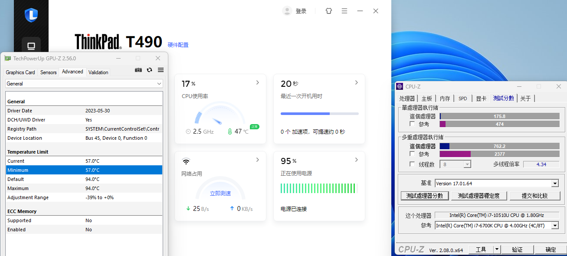
Task: Click the 确定 button in CPU-Z
Action: [551, 249]
